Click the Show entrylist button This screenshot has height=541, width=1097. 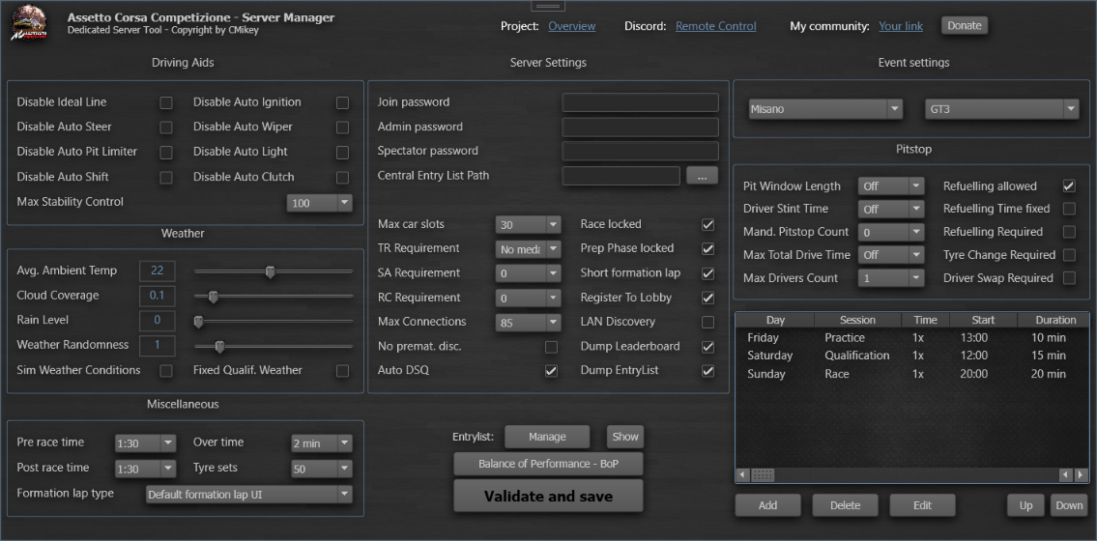(x=624, y=437)
